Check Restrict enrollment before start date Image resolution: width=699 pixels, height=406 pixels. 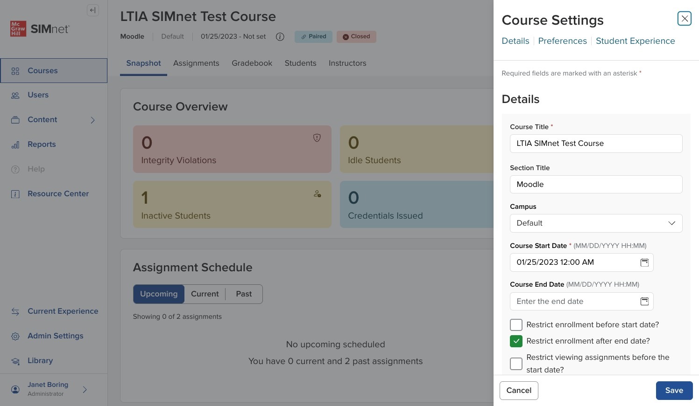516,325
